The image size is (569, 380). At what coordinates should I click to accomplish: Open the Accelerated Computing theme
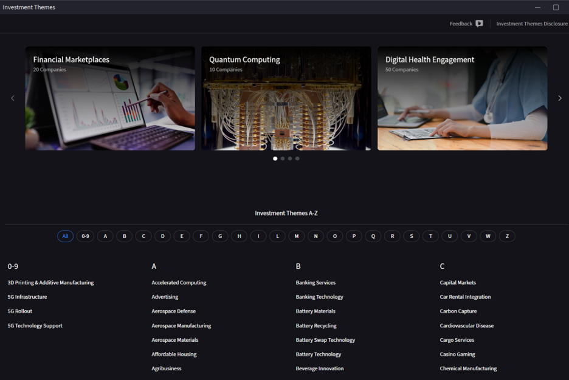coord(179,282)
